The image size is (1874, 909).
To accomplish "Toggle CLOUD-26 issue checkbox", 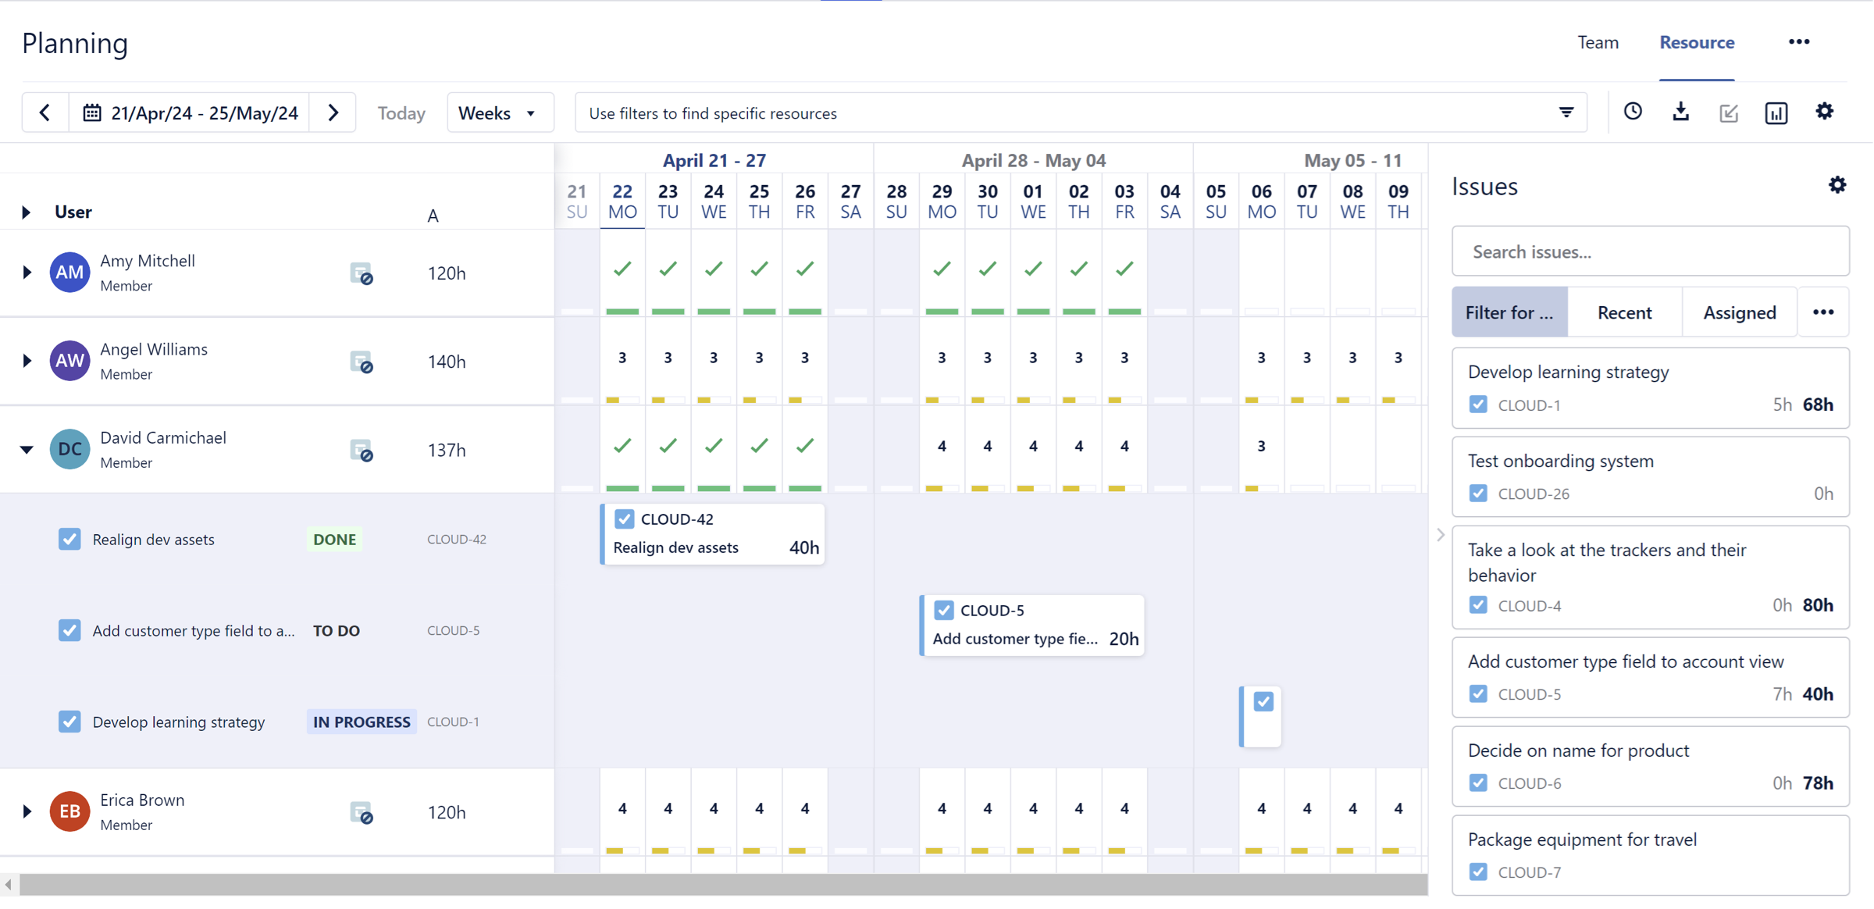I will [1478, 494].
